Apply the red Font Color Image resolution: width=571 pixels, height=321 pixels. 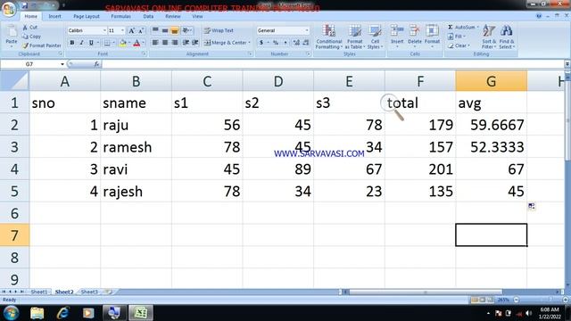(137, 43)
